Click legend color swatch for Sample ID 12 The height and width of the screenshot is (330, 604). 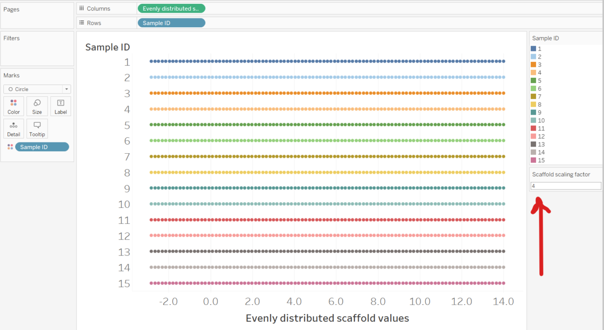point(533,136)
